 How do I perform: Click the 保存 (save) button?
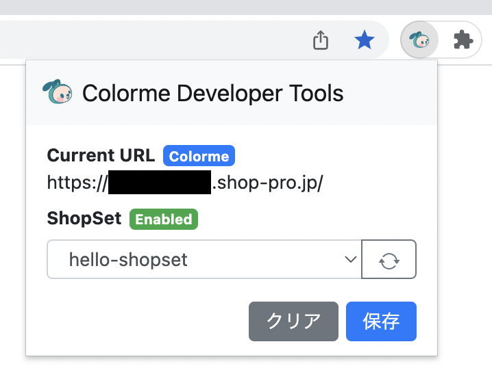381,321
